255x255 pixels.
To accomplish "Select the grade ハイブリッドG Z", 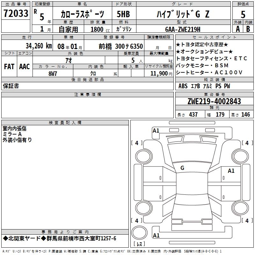I will click(183, 14).
